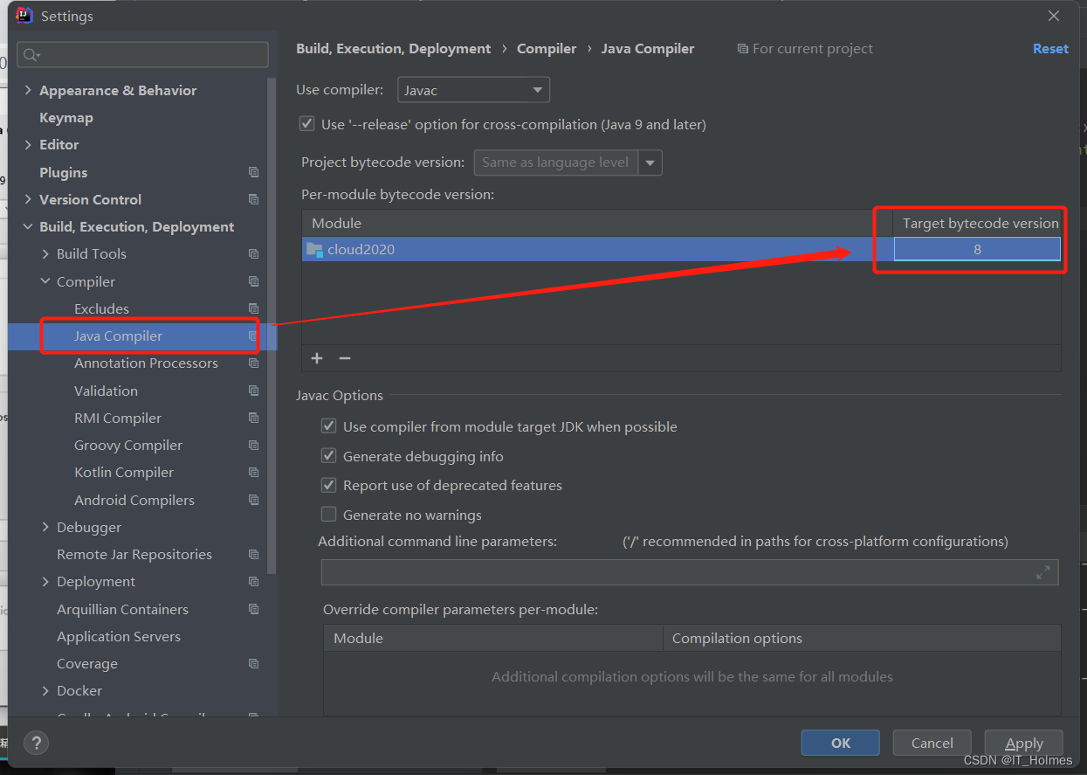Image resolution: width=1087 pixels, height=775 pixels.
Task: Click the minus icon to remove module
Action: point(345,358)
